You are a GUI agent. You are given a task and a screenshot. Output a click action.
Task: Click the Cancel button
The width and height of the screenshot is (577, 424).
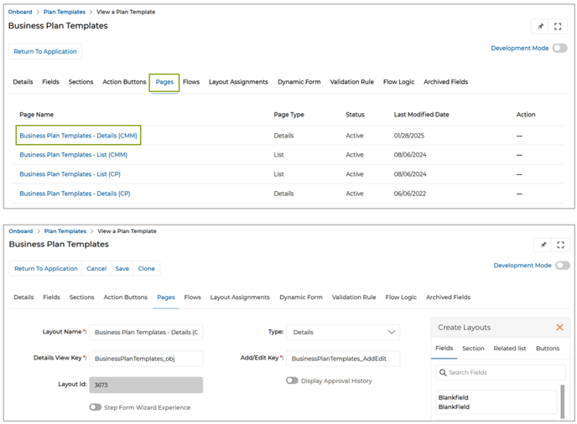pyautogui.click(x=96, y=269)
